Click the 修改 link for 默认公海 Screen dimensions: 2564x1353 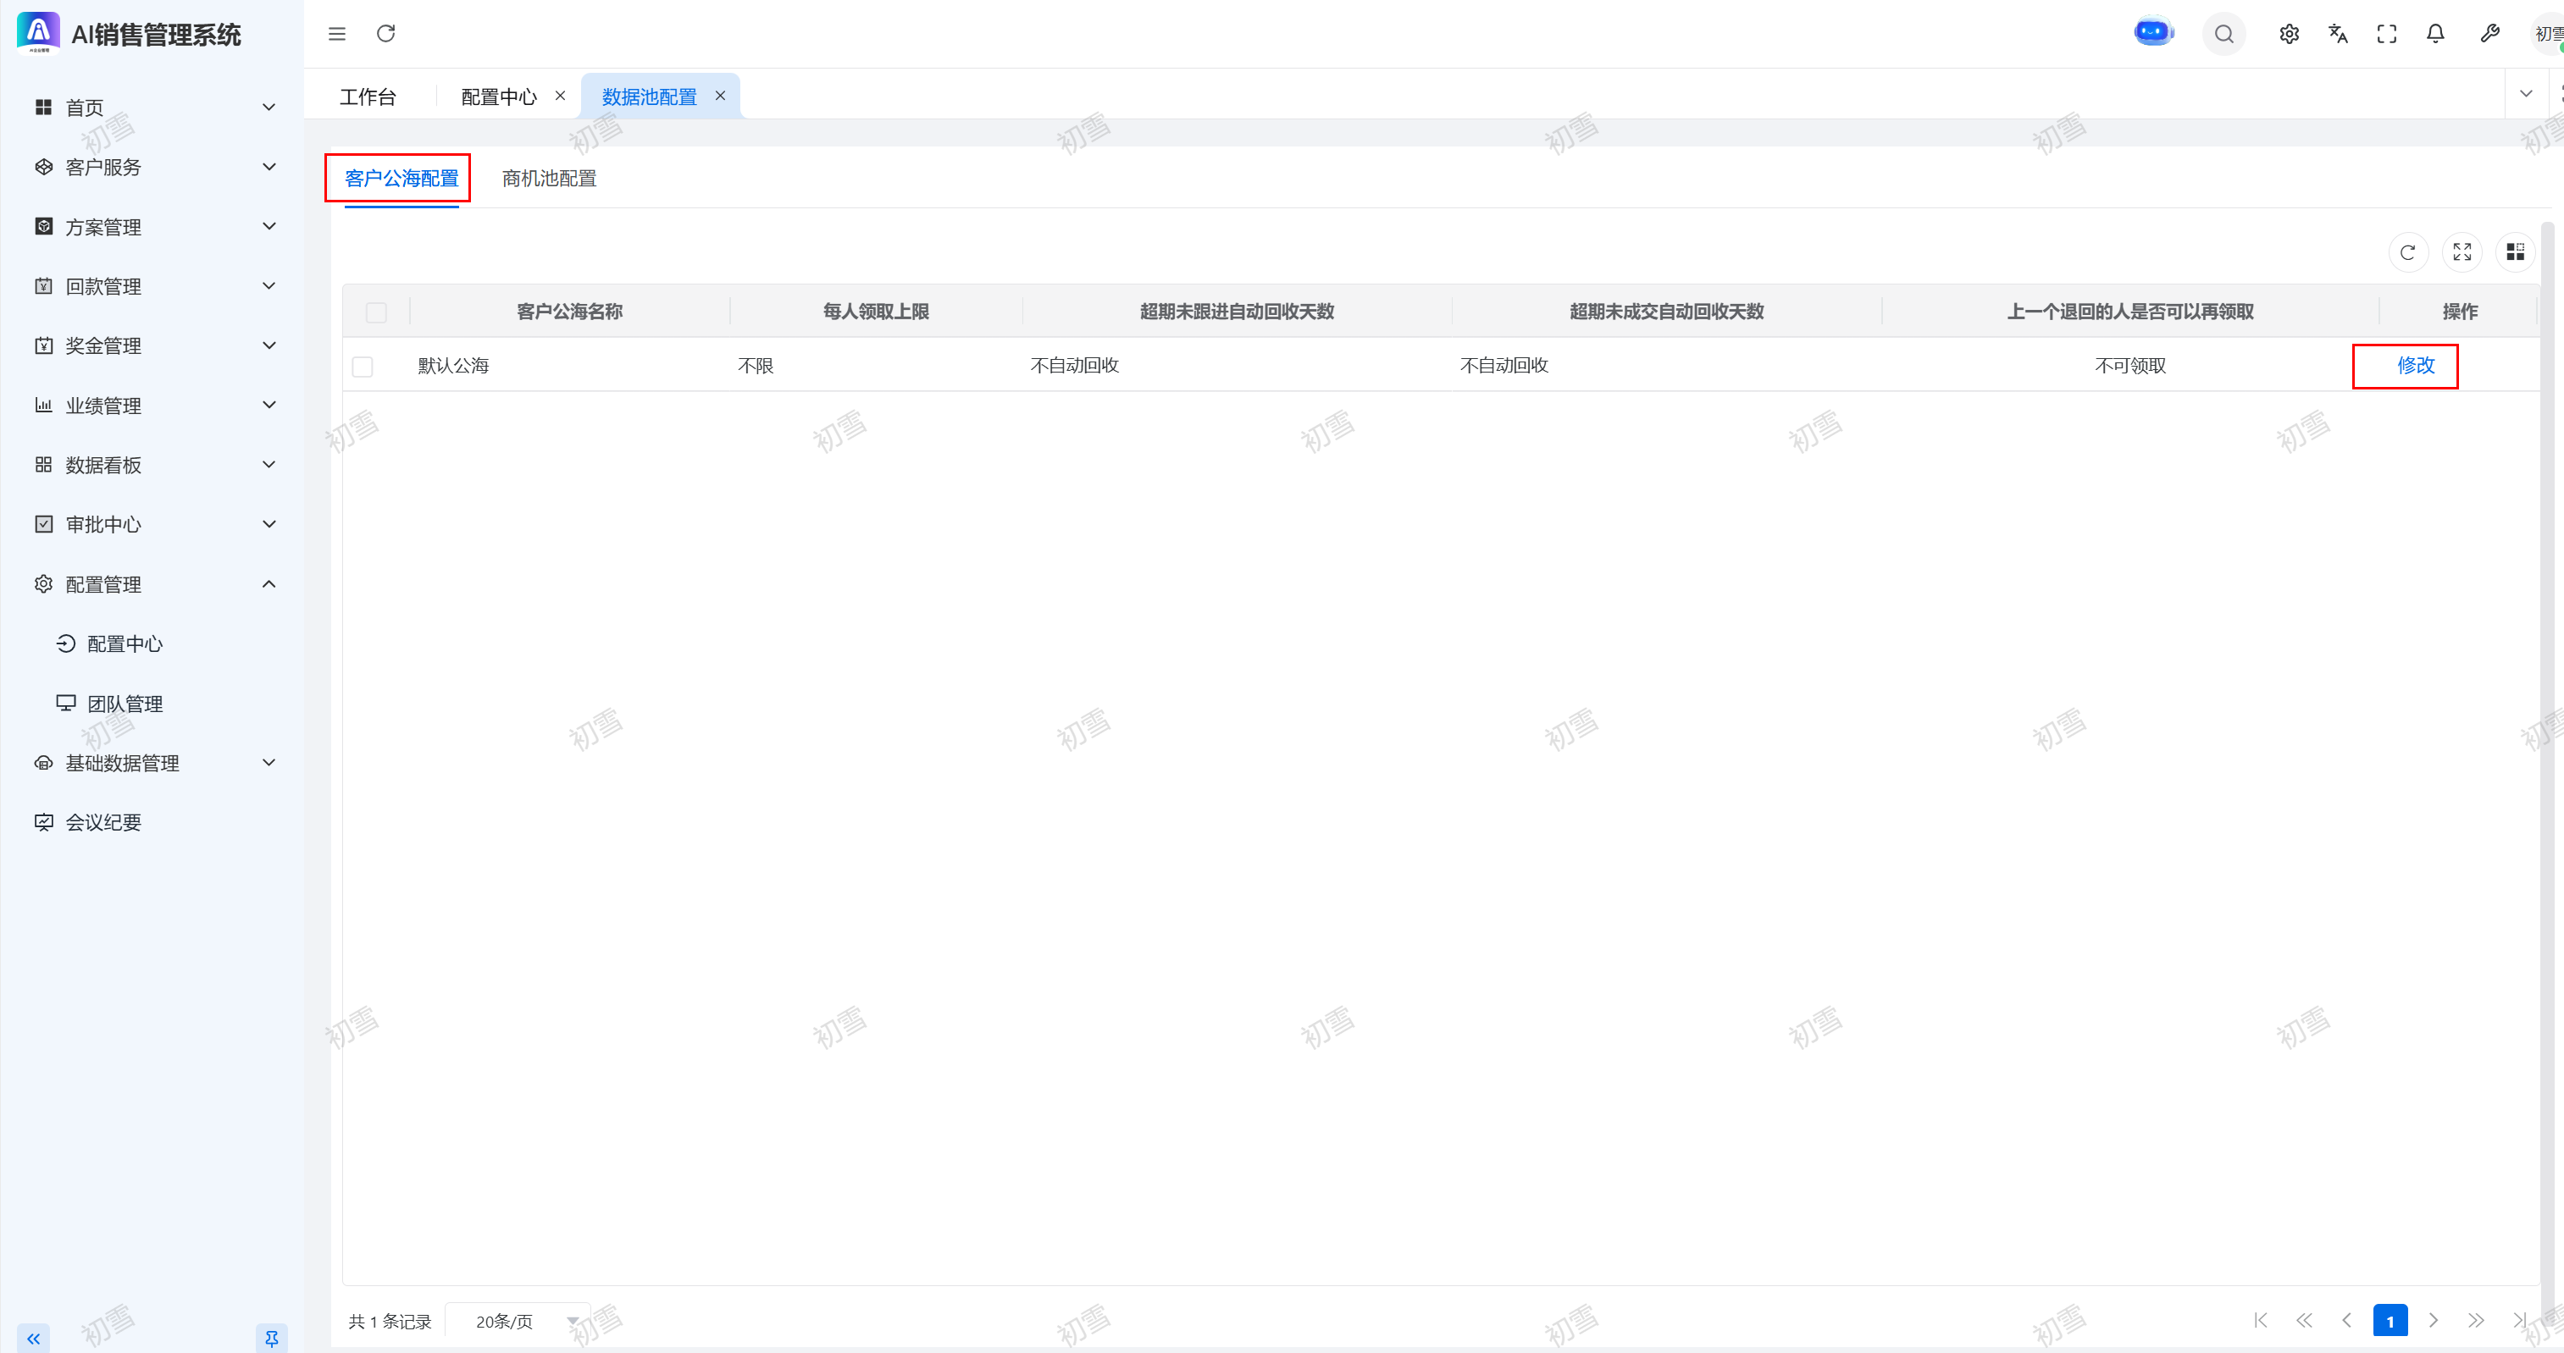[x=2416, y=365]
